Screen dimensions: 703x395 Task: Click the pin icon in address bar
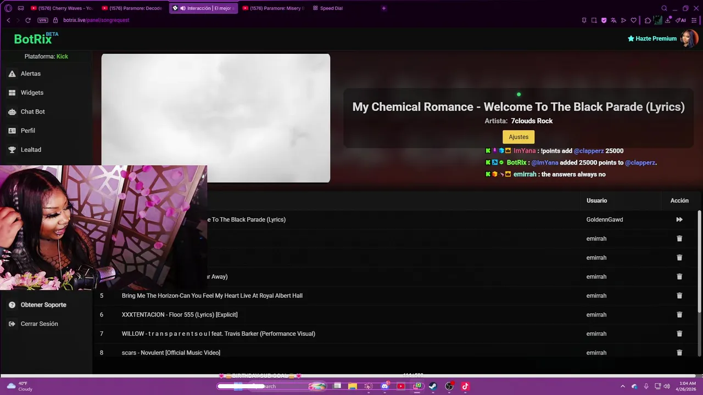584,20
